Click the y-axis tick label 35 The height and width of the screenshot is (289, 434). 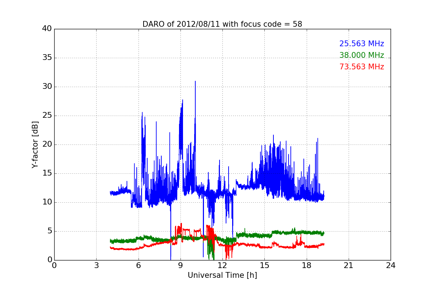[47, 58]
